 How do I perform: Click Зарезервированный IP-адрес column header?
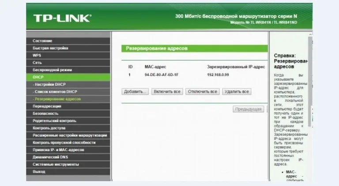click(236, 67)
